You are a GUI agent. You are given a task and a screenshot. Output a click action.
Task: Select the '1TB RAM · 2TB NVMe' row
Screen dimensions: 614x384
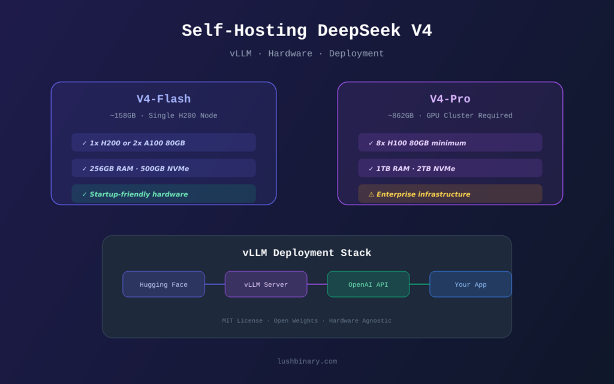[450, 168]
